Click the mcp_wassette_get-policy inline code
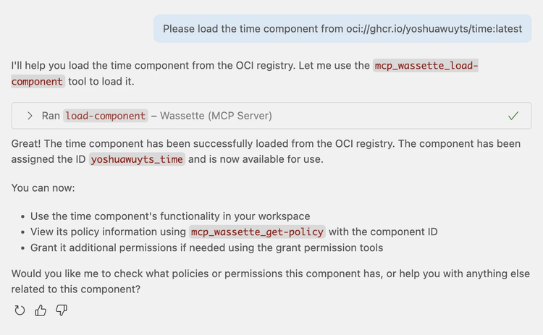543x335 pixels. pos(258,232)
